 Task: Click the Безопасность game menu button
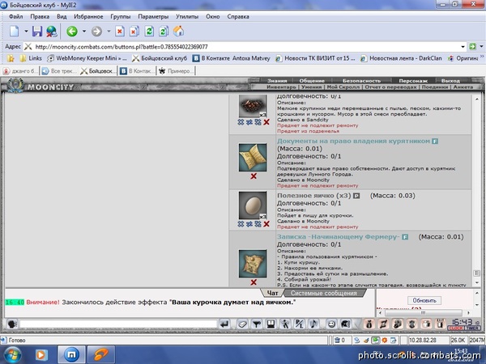(361, 81)
